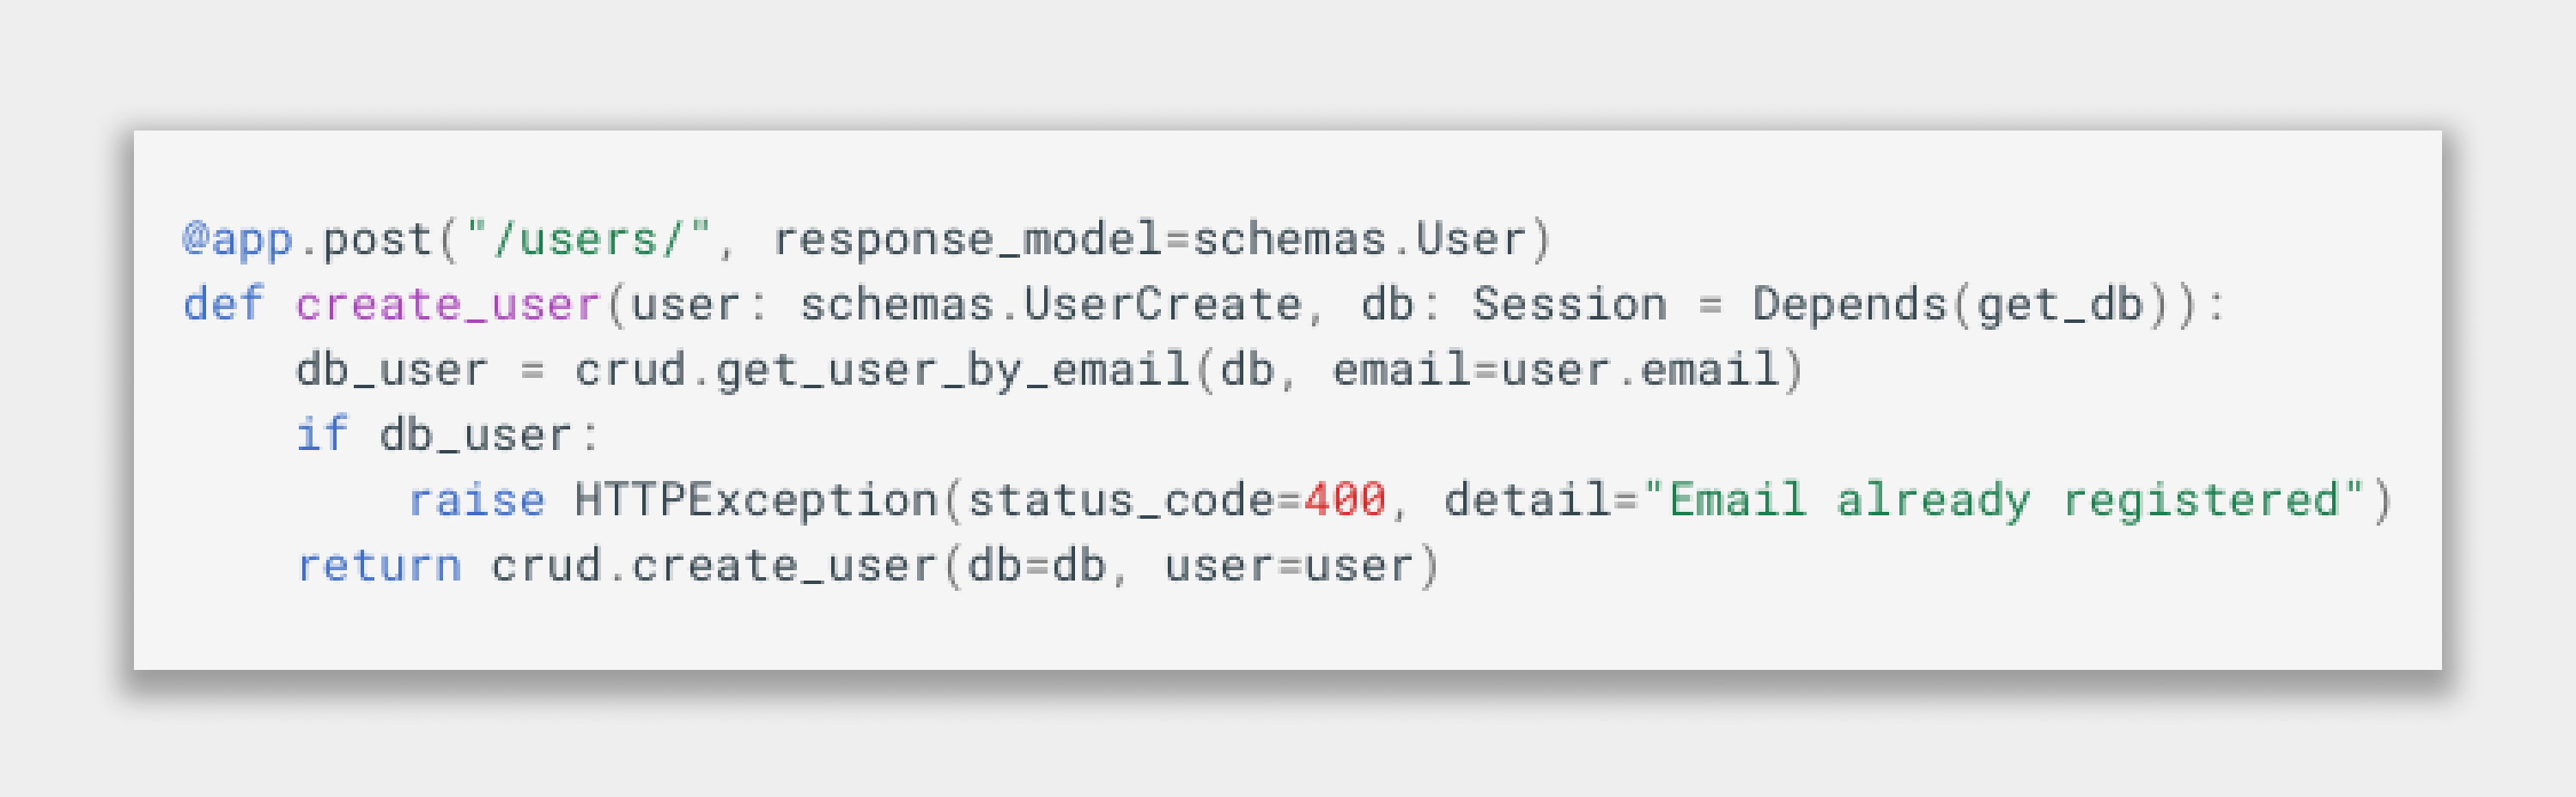Viewport: 2576px width, 797px height.
Task: Click the @app decorator text
Action: click(237, 240)
